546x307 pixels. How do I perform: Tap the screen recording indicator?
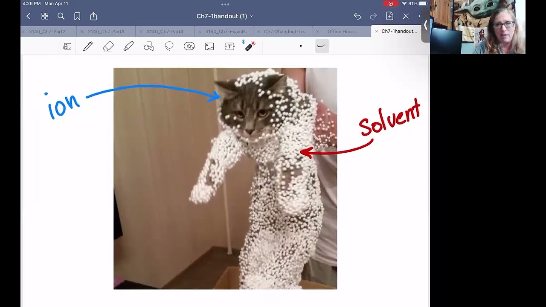[391, 3]
